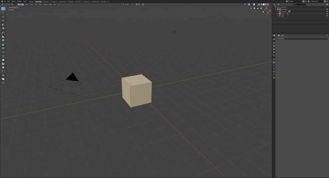Collapse the Collection tree in outliner
Image resolution: width=329 pixels, height=178 pixels.
click(x=276, y=9)
